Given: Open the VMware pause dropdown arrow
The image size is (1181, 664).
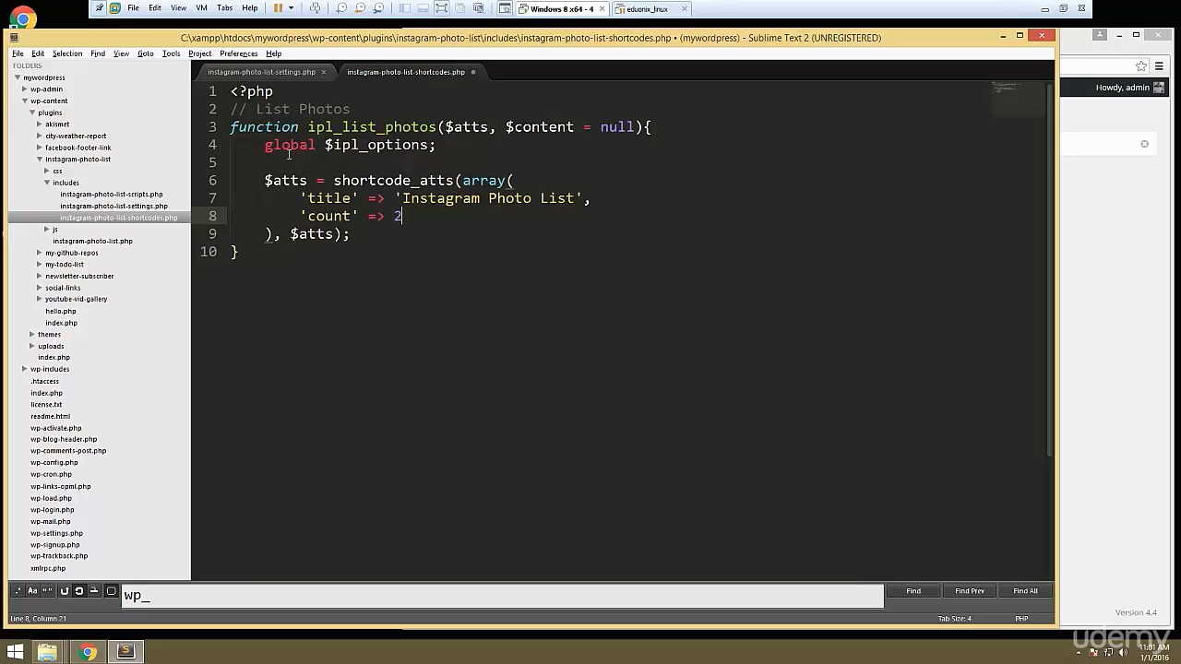Looking at the screenshot, I should point(291,8).
